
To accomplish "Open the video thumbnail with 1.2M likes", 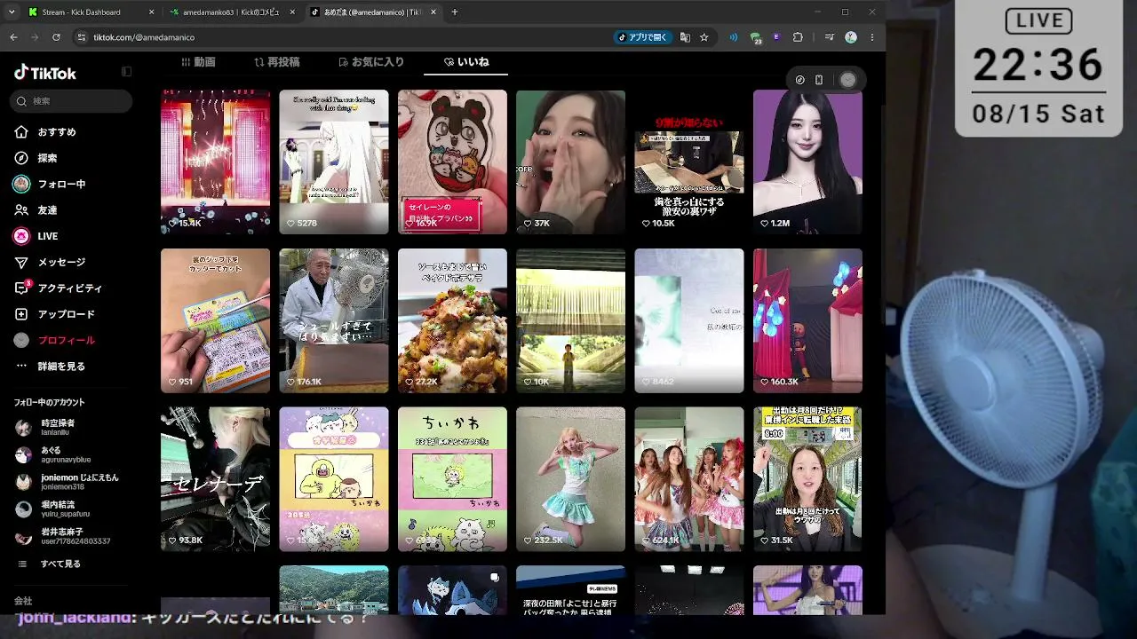I will [807, 162].
